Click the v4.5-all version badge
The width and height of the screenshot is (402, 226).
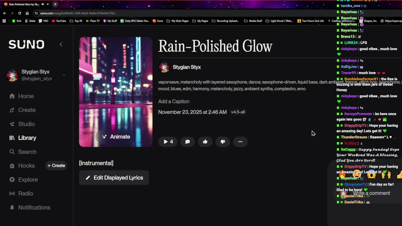(x=238, y=112)
